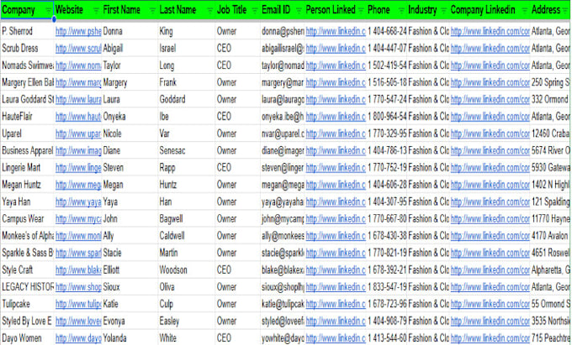Select first name Stacie cell
The height and width of the screenshot is (345, 572).
[130, 253]
